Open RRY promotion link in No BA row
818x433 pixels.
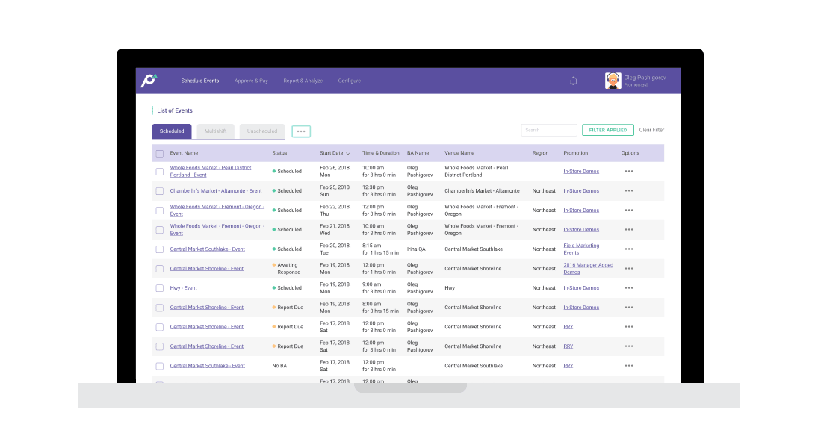[x=568, y=366]
